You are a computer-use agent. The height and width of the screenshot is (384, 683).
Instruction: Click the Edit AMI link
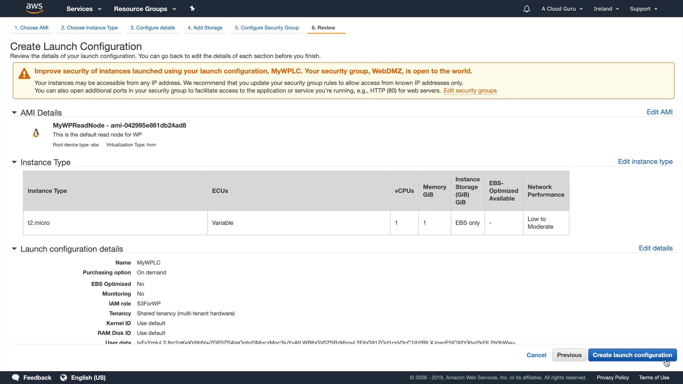659,112
